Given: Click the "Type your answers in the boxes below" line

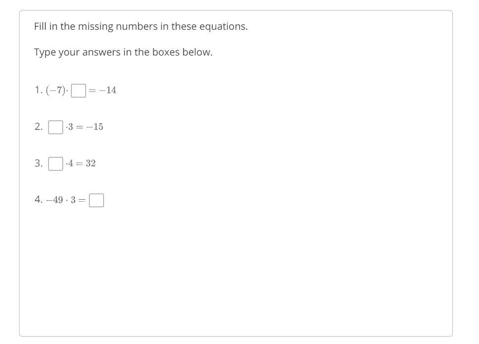Looking at the screenshot, I should pos(123,52).
